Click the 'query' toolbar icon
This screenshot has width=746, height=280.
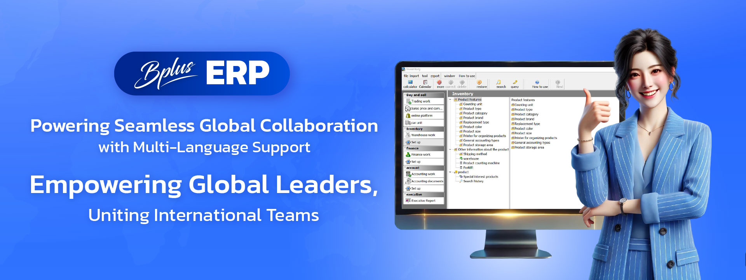click(515, 82)
